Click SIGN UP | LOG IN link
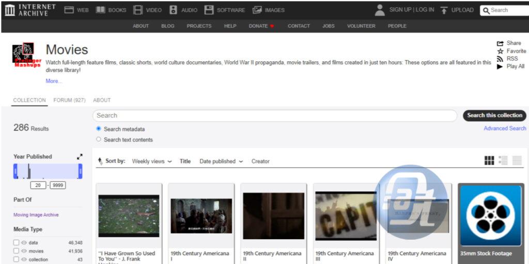 click(412, 10)
